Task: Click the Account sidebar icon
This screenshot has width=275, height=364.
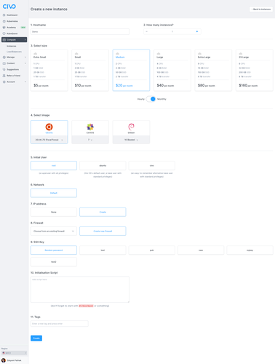Action: pyautogui.click(x=4, y=82)
